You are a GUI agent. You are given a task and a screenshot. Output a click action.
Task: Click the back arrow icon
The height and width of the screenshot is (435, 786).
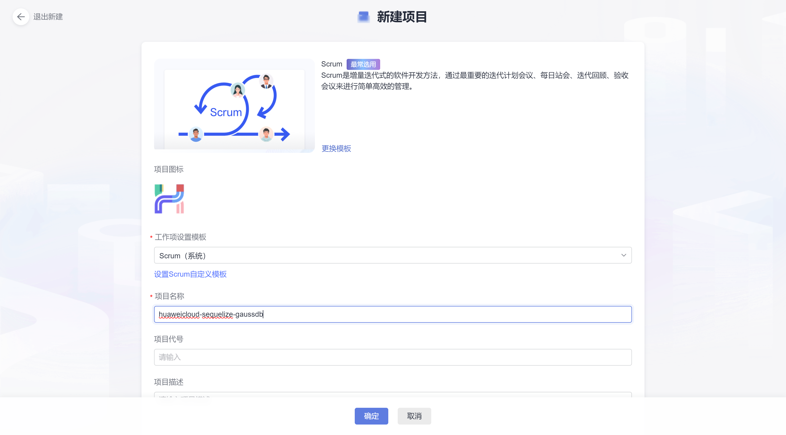coord(21,17)
